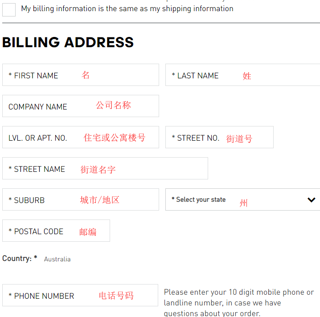The image size is (320, 317).
Task: Click the red 住宅或公寓楼号 annotation
Action: 115,138
